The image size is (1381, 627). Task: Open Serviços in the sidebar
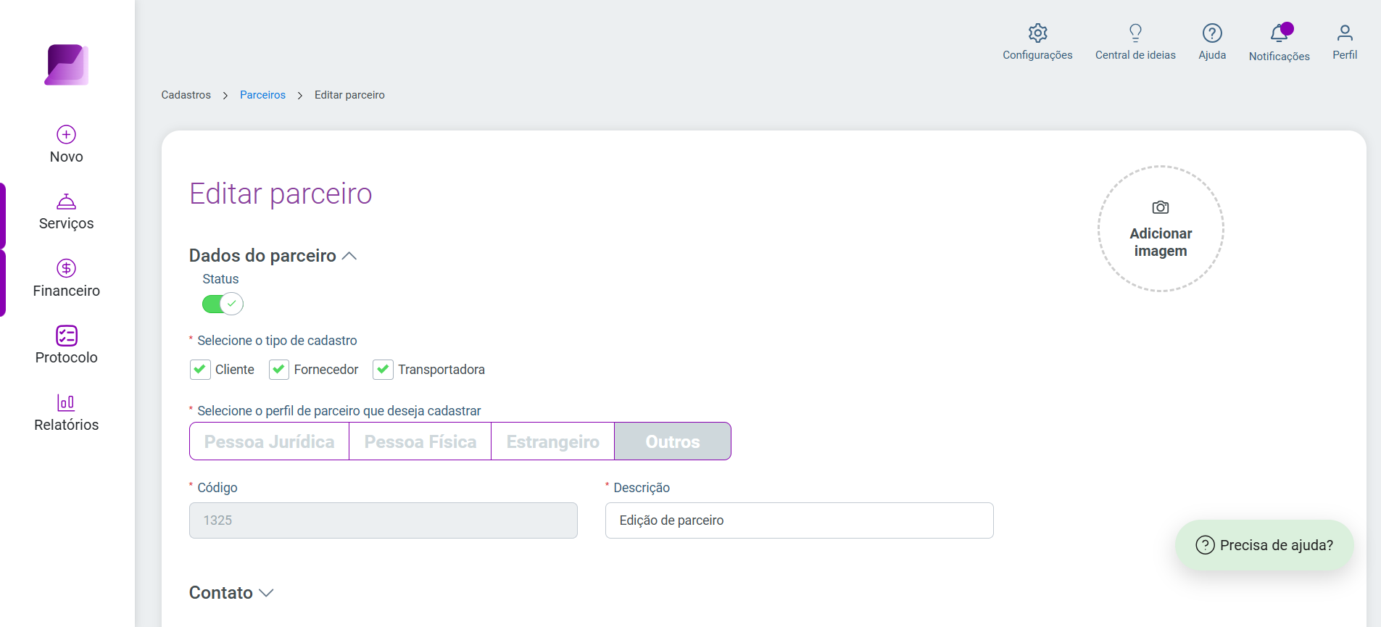coord(66,213)
